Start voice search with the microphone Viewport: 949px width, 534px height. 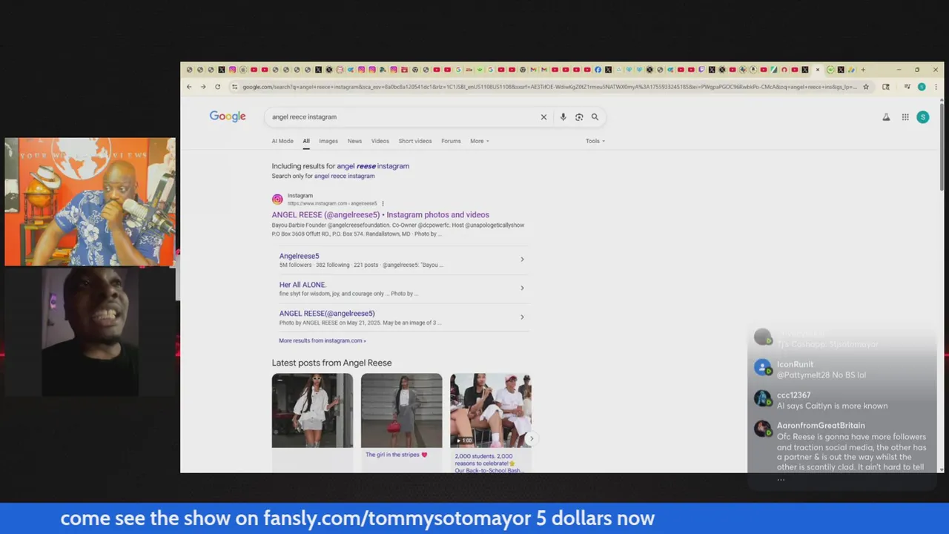coord(563,116)
